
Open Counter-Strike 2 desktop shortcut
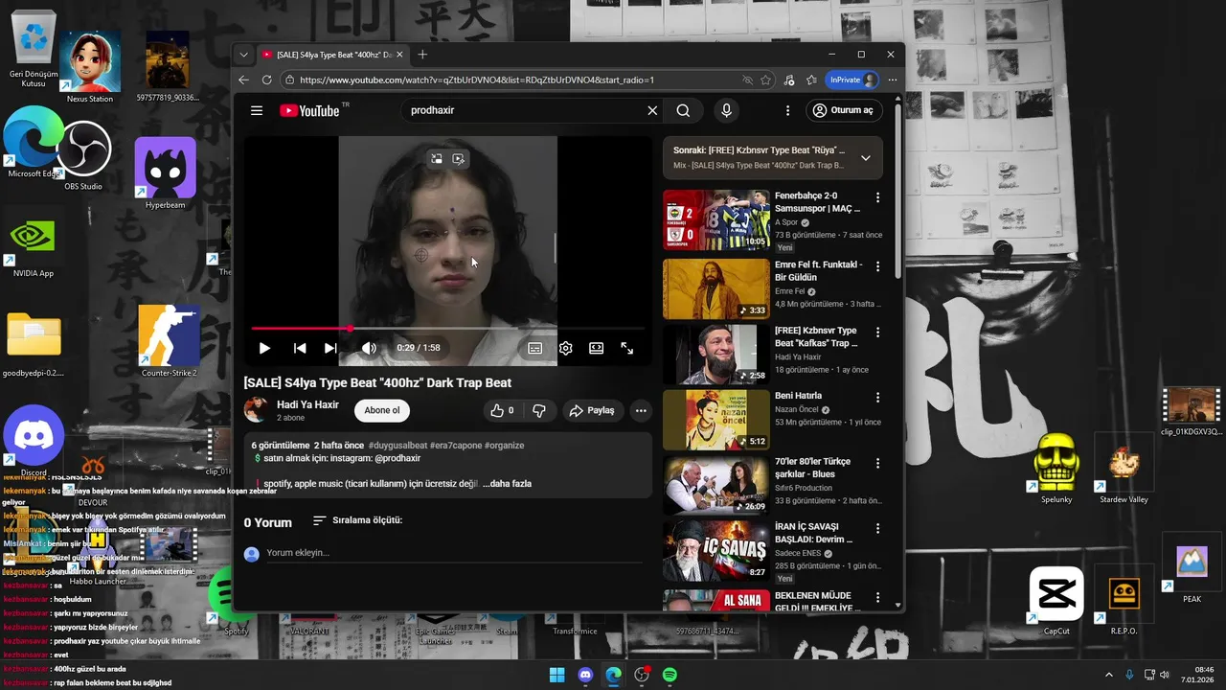(x=169, y=342)
